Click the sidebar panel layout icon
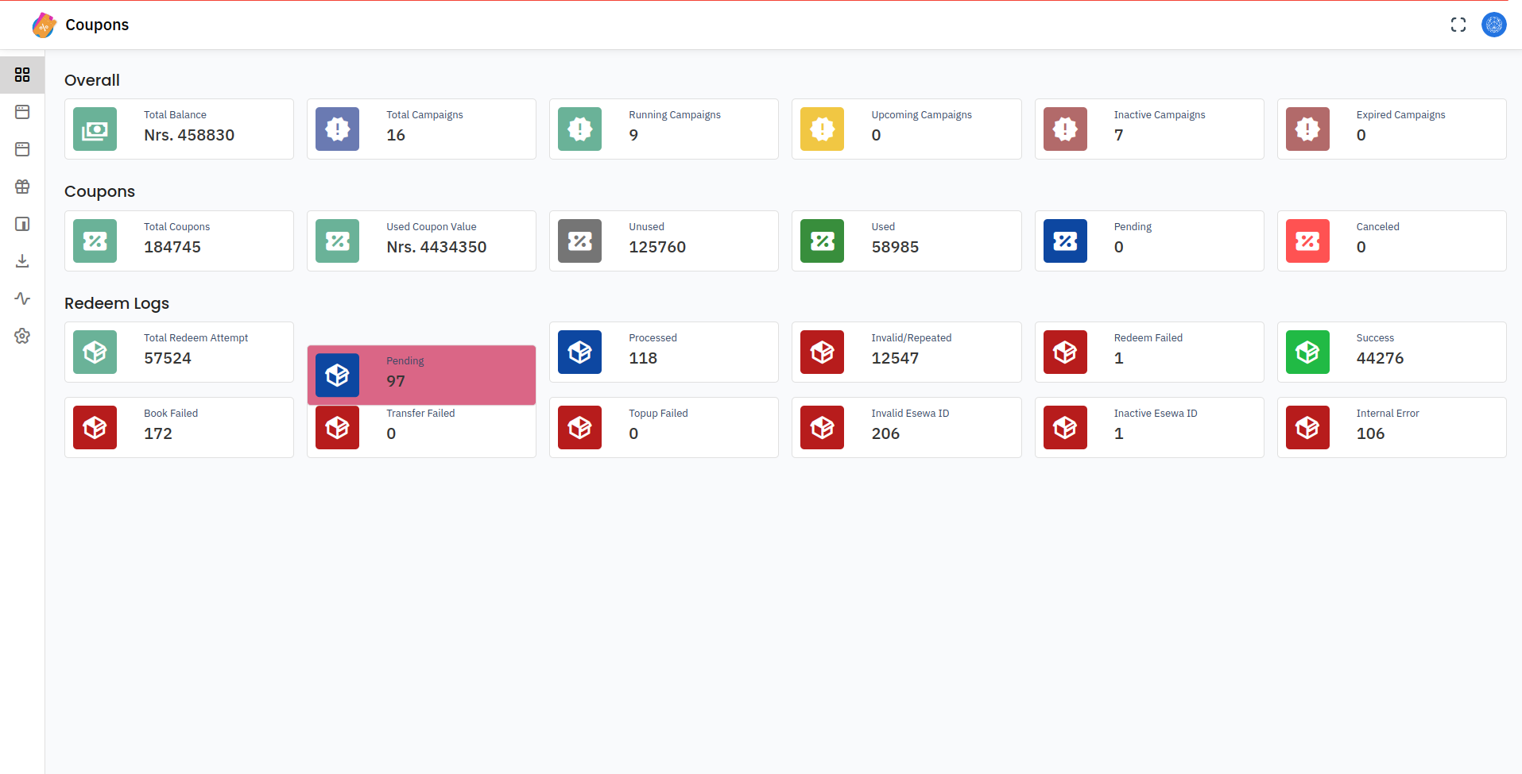 point(22,224)
